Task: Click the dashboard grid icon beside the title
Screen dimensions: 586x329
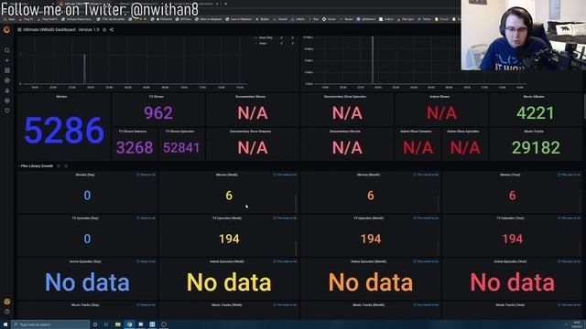Action: pyautogui.click(x=19, y=29)
